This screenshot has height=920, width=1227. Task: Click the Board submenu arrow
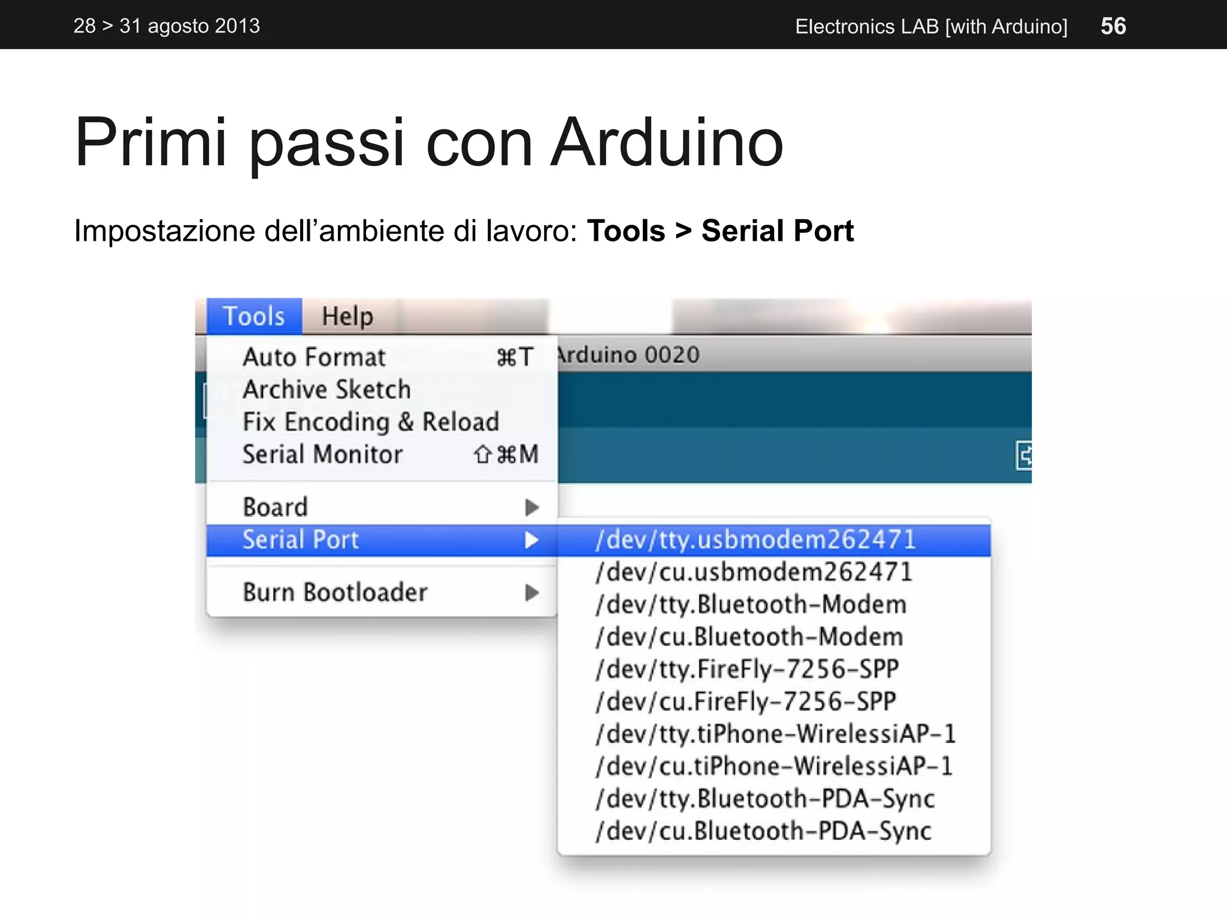(531, 507)
